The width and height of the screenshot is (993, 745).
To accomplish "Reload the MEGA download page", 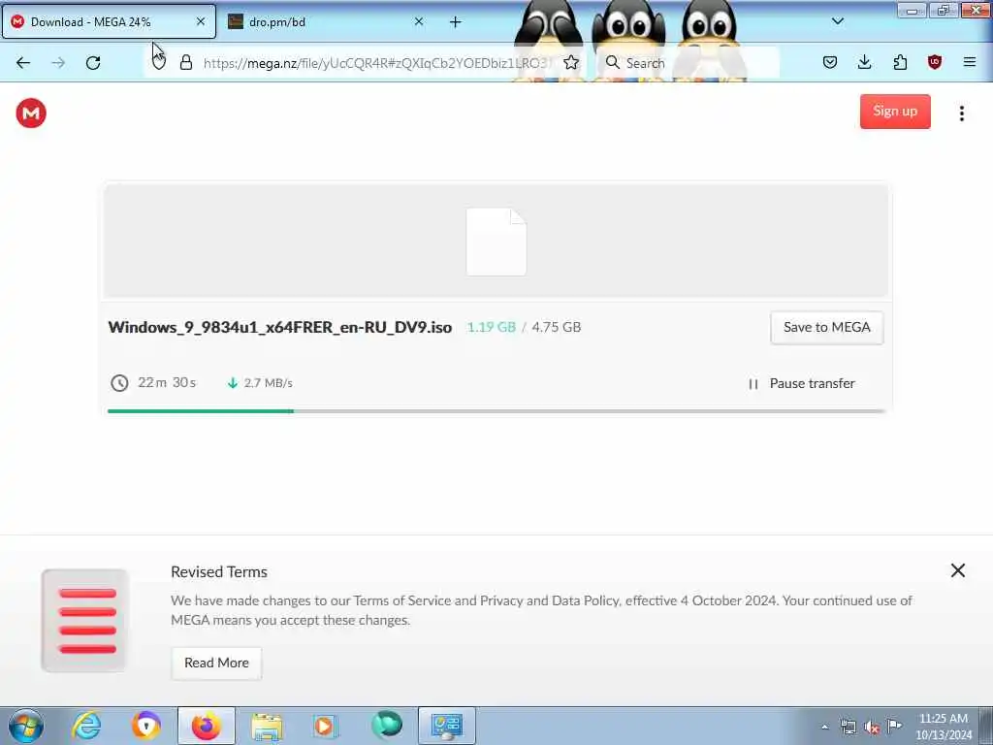I will pyautogui.click(x=93, y=63).
